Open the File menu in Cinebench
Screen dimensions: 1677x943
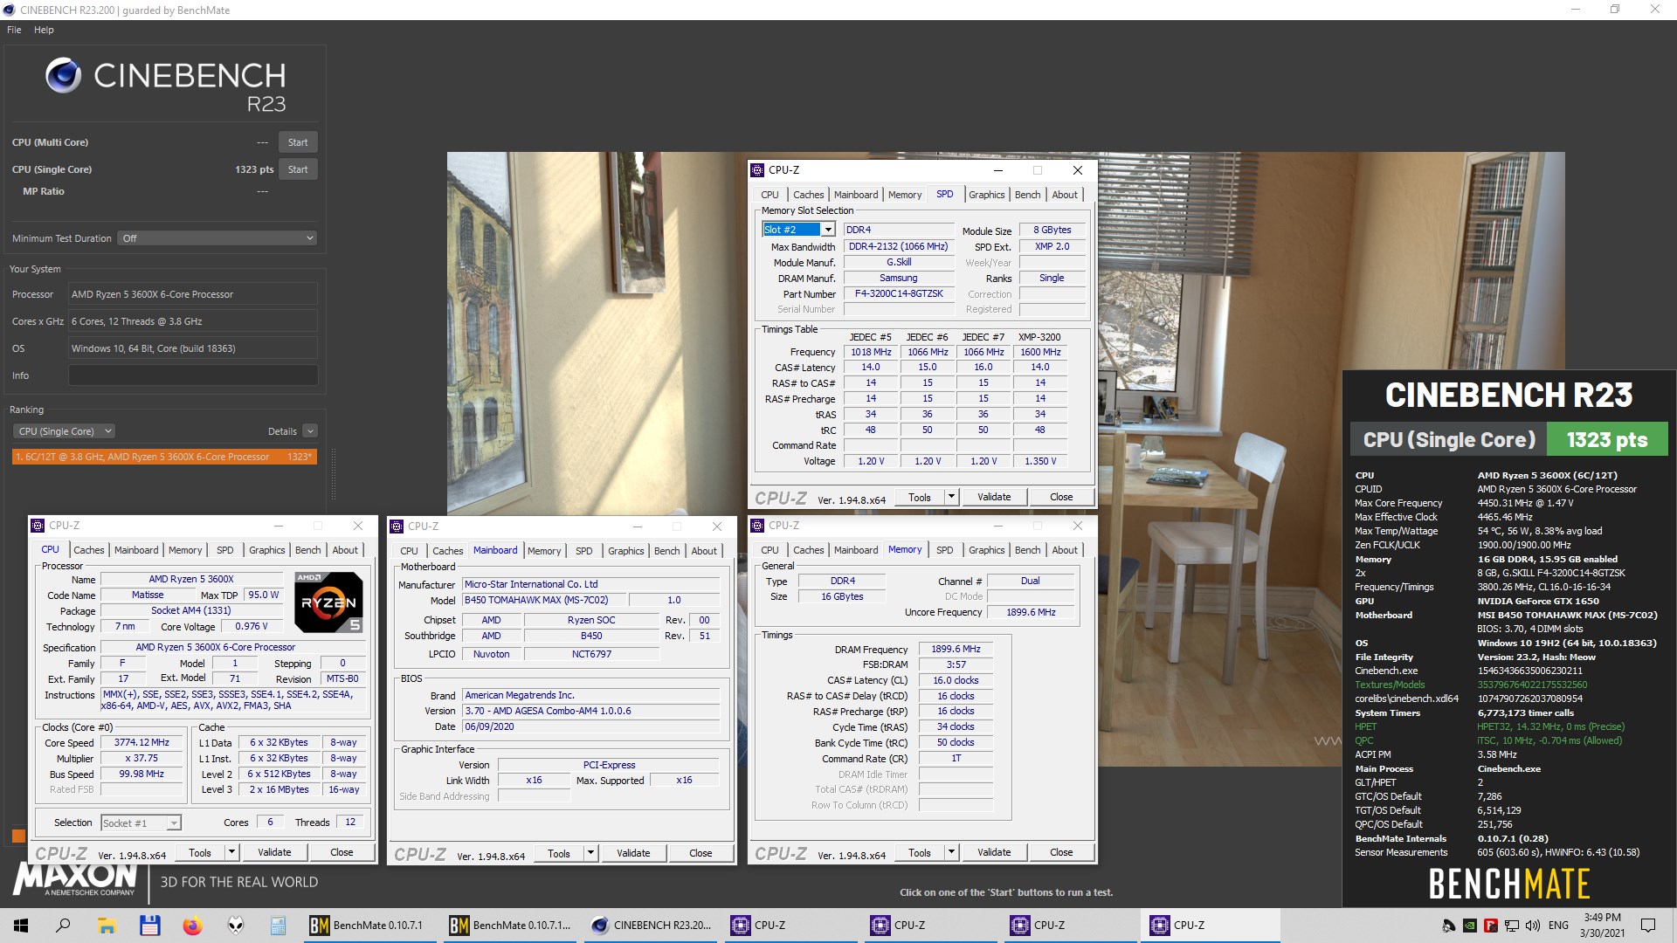coord(14,30)
